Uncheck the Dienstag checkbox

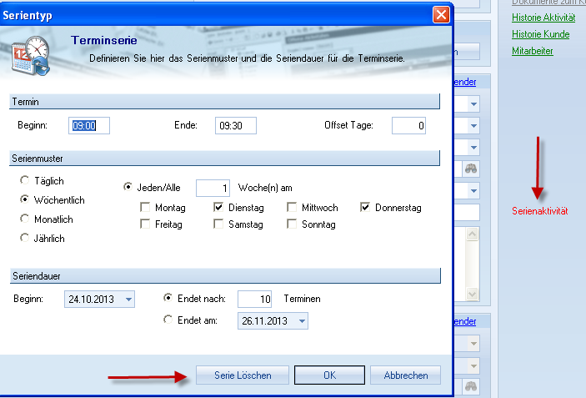219,207
